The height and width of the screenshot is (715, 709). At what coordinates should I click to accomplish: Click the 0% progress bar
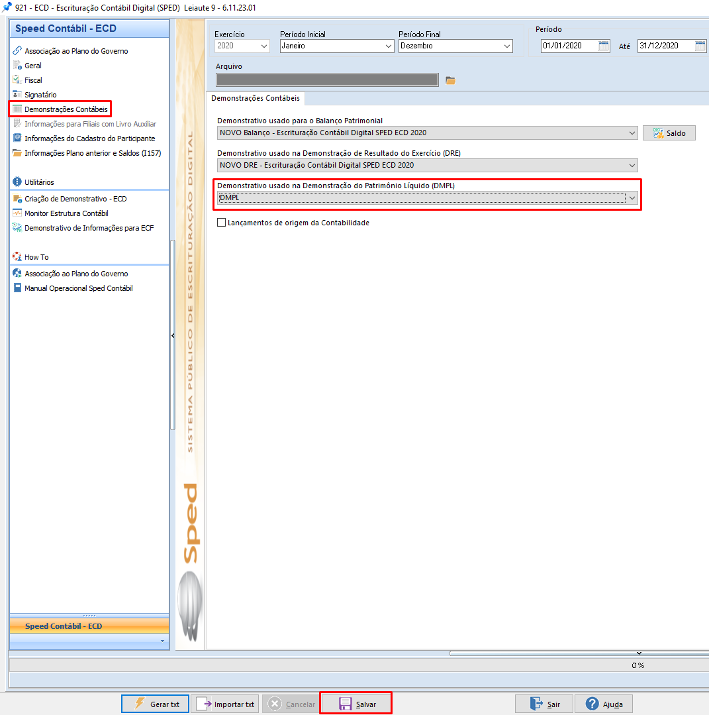359,665
